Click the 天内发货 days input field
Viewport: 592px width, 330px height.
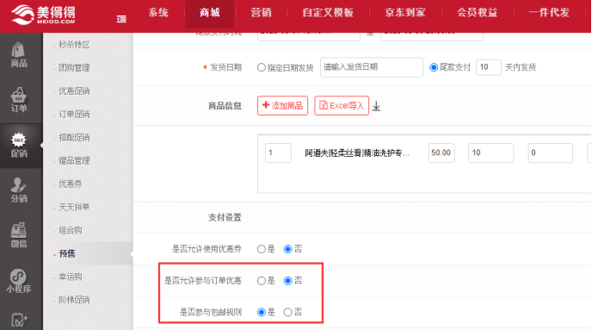point(489,67)
